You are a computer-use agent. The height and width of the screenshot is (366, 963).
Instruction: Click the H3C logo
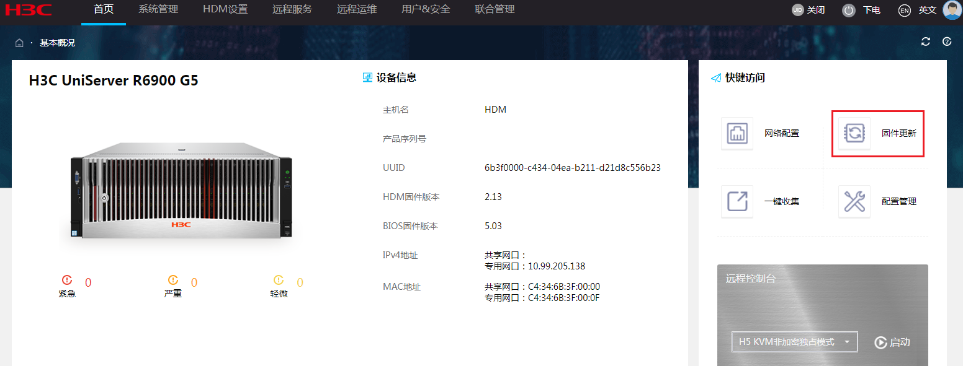coord(29,9)
